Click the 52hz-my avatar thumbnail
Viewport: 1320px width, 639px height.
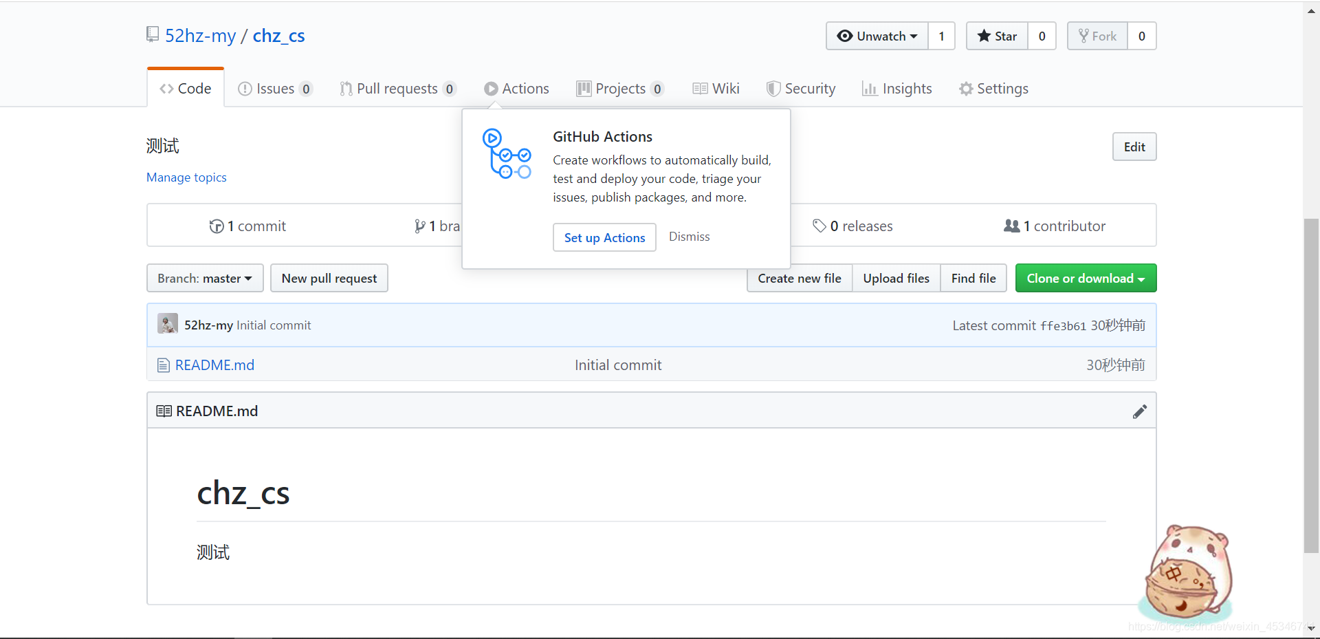point(168,323)
